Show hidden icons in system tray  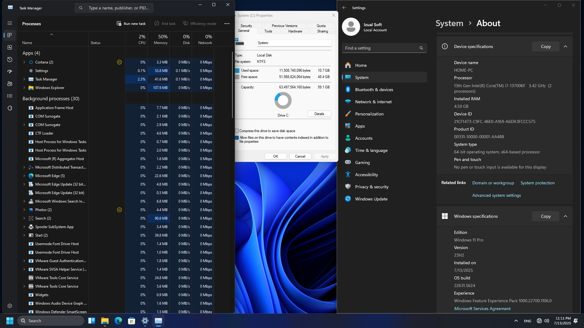(x=516, y=321)
